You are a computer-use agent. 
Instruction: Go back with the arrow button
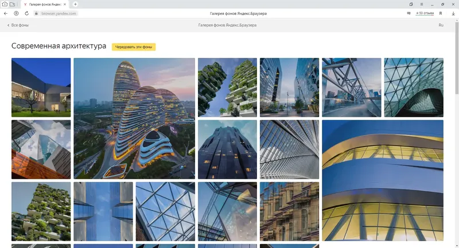[x=6, y=13]
